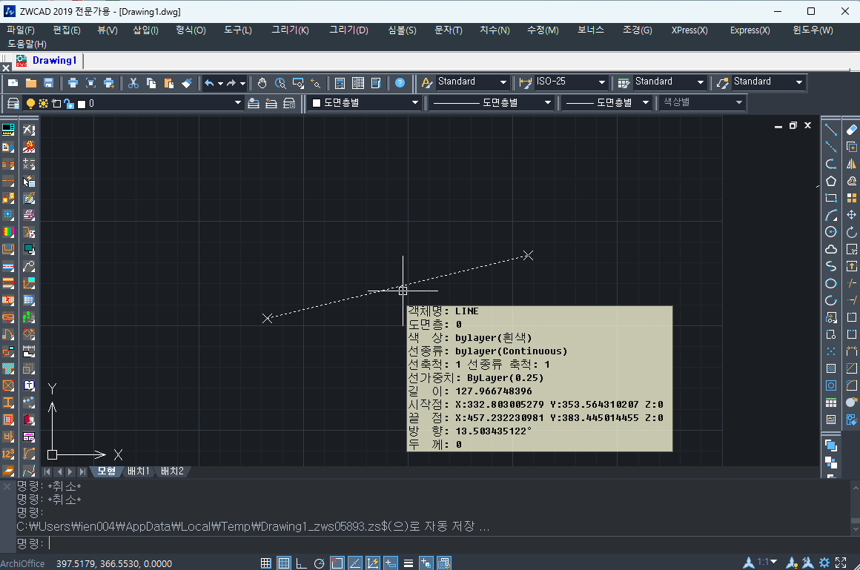Click the Pan hand icon
Viewport: 860px width, 570px height.
click(262, 83)
